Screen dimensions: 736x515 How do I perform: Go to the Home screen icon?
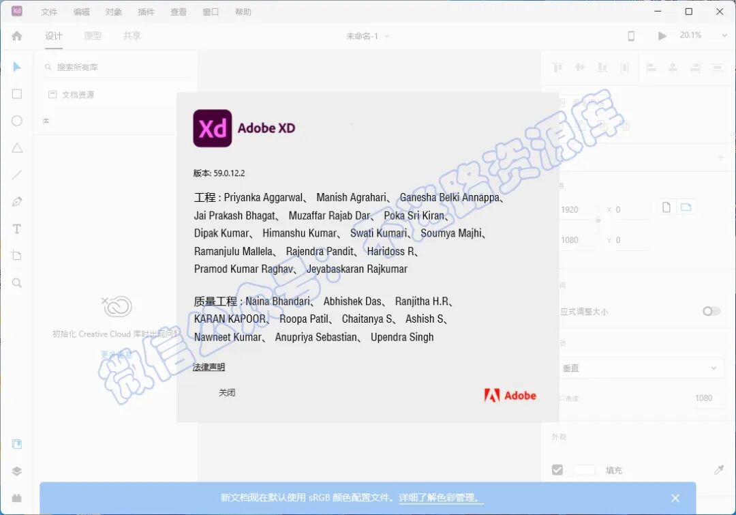(x=17, y=35)
